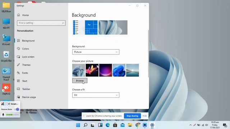
Task: Select the Start grid icon
Action: coord(18,81)
